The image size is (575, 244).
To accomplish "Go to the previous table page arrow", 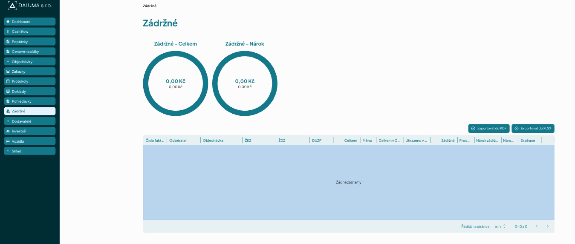I will 537,226.
